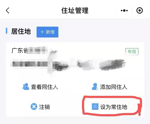The image size is (150, 124).
Task: Tap the back arrow icon
Action: [7, 11]
